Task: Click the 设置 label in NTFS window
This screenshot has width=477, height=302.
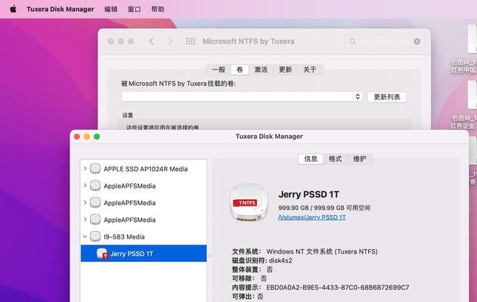Action: click(x=128, y=116)
